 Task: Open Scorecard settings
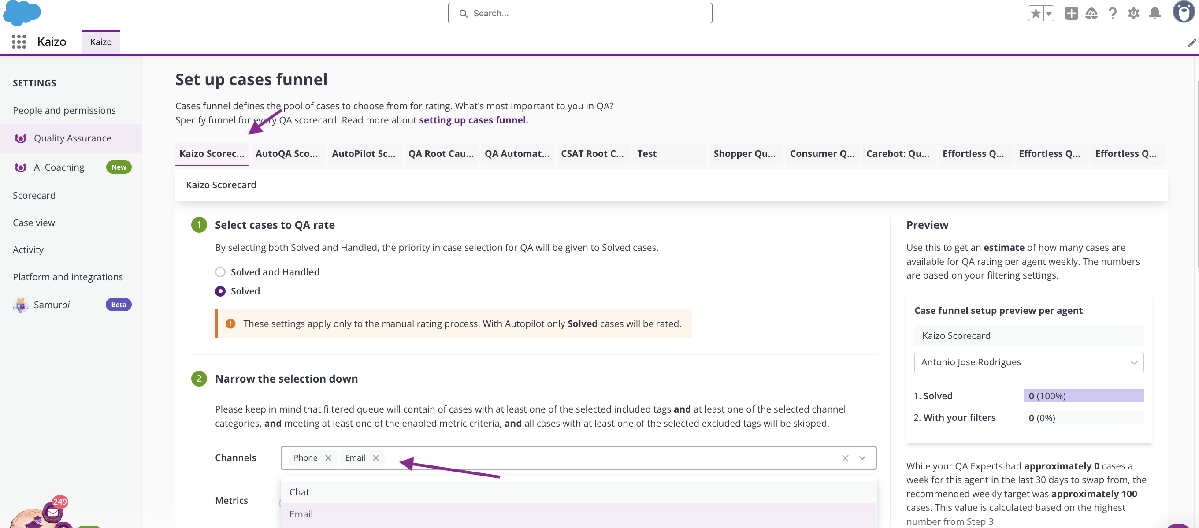coord(34,196)
